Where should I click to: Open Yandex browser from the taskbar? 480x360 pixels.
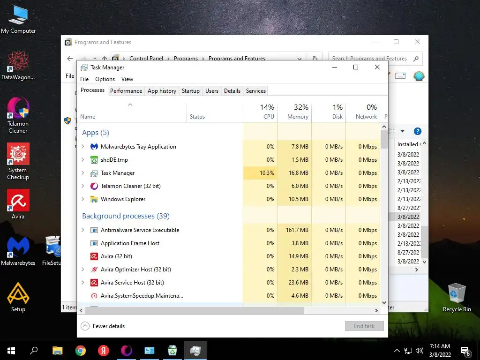tap(104, 351)
